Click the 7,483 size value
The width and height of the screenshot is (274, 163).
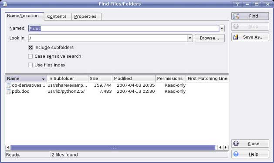[x=105, y=91]
